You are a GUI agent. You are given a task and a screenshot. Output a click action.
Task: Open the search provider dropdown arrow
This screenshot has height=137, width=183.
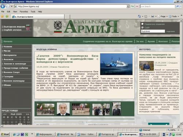[181, 6]
